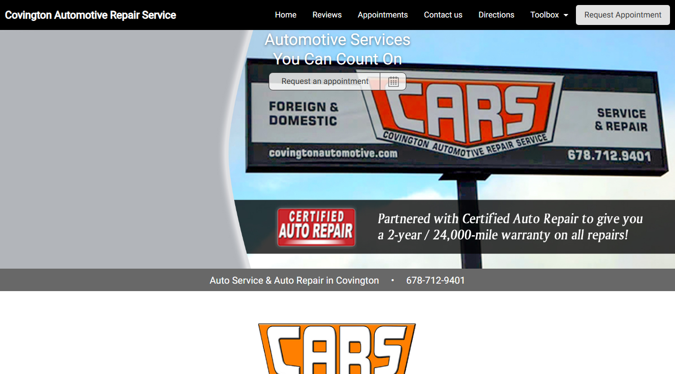Open the Directions page
Viewport: 675px width, 374px height.
496,15
